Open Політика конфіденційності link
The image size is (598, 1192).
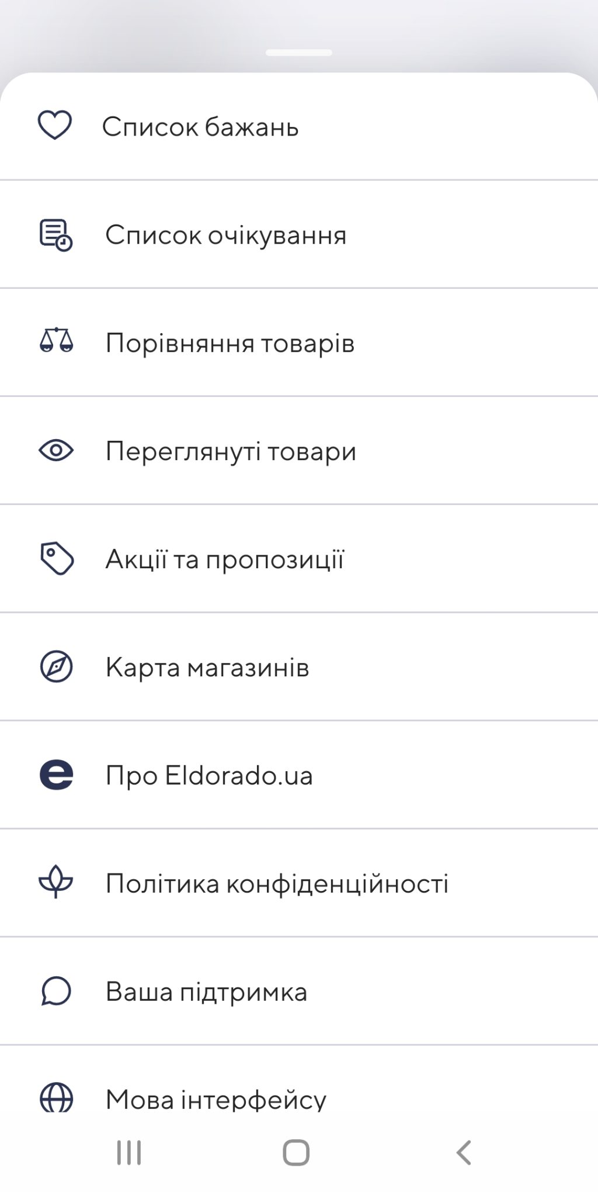(x=277, y=883)
